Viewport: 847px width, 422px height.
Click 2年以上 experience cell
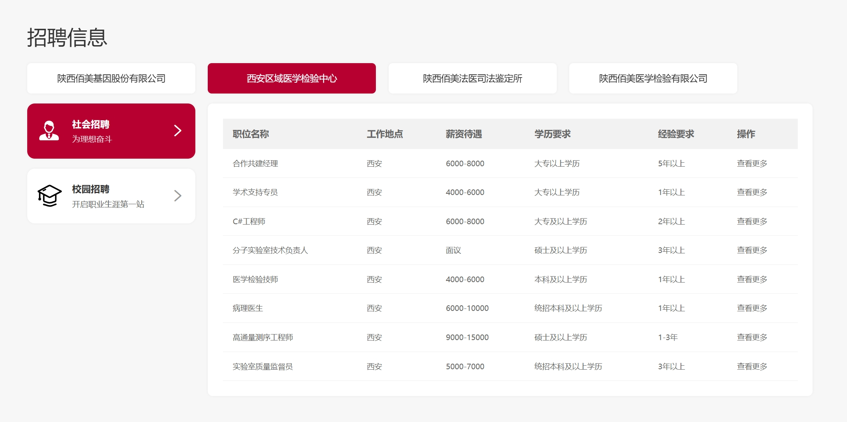[672, 221]
